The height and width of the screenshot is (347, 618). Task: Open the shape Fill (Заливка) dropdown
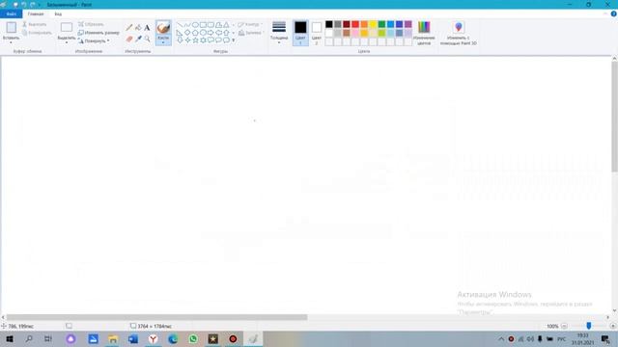pos(251,33)
